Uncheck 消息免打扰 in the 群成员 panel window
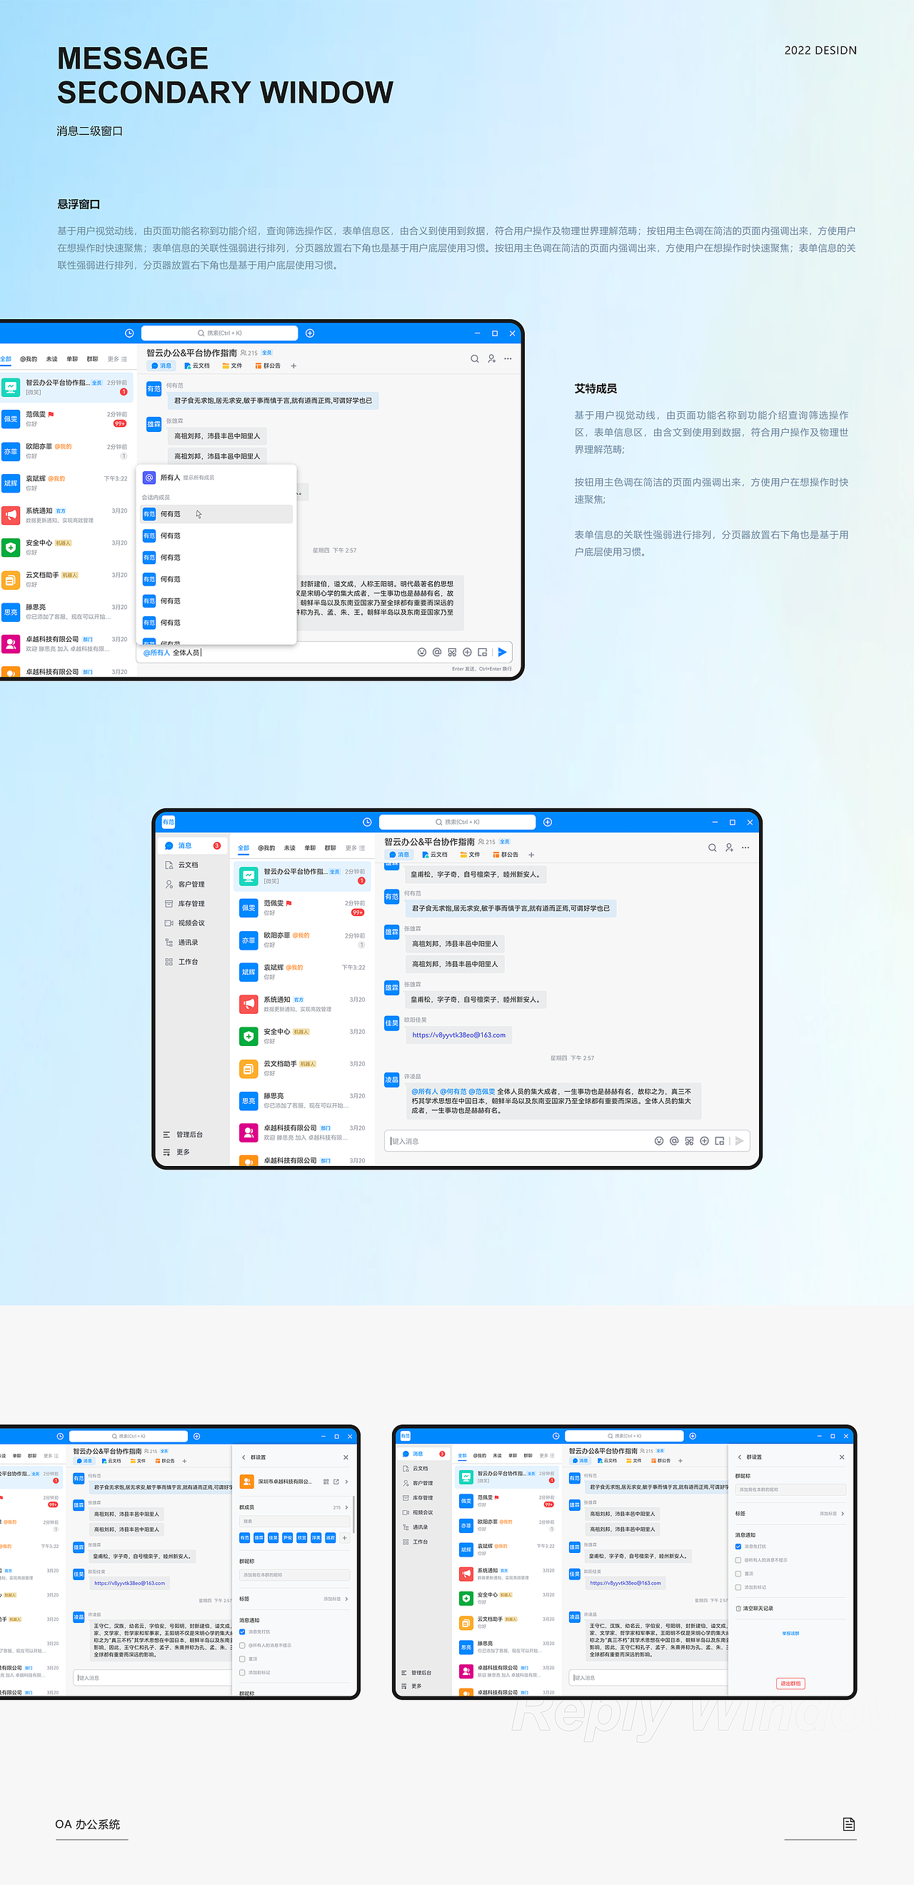This screenshot has height=1885, width=914. point(242,1632)
